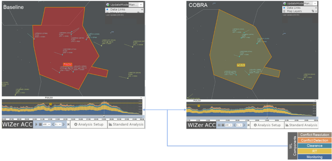This screenshot has width=332, height=161.
Task: Click next step arrow in COBRA toolbar
Action: [x=244, y=125]
